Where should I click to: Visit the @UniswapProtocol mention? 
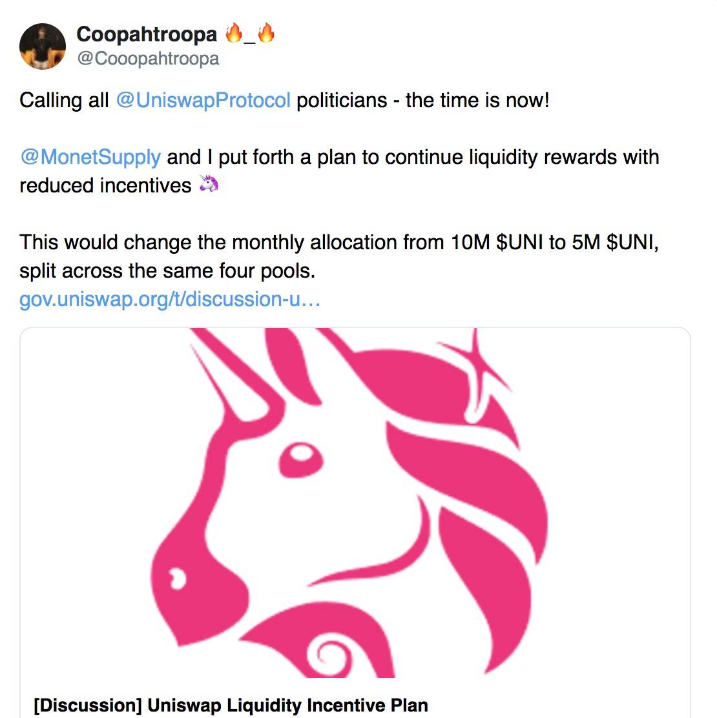coord(203,101)
